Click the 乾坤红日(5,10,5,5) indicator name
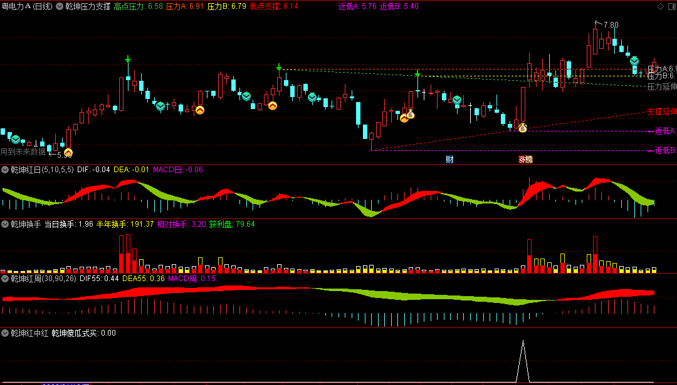Viewport: 677px width, 385px height. click(x=43, y=170)
